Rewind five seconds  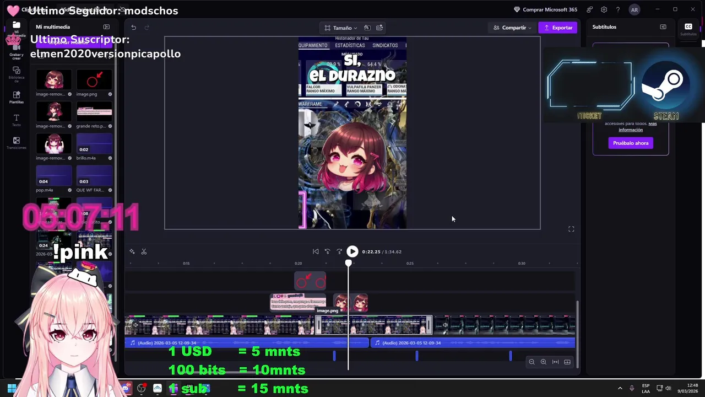pyautogui.click(x=327, y=251)
